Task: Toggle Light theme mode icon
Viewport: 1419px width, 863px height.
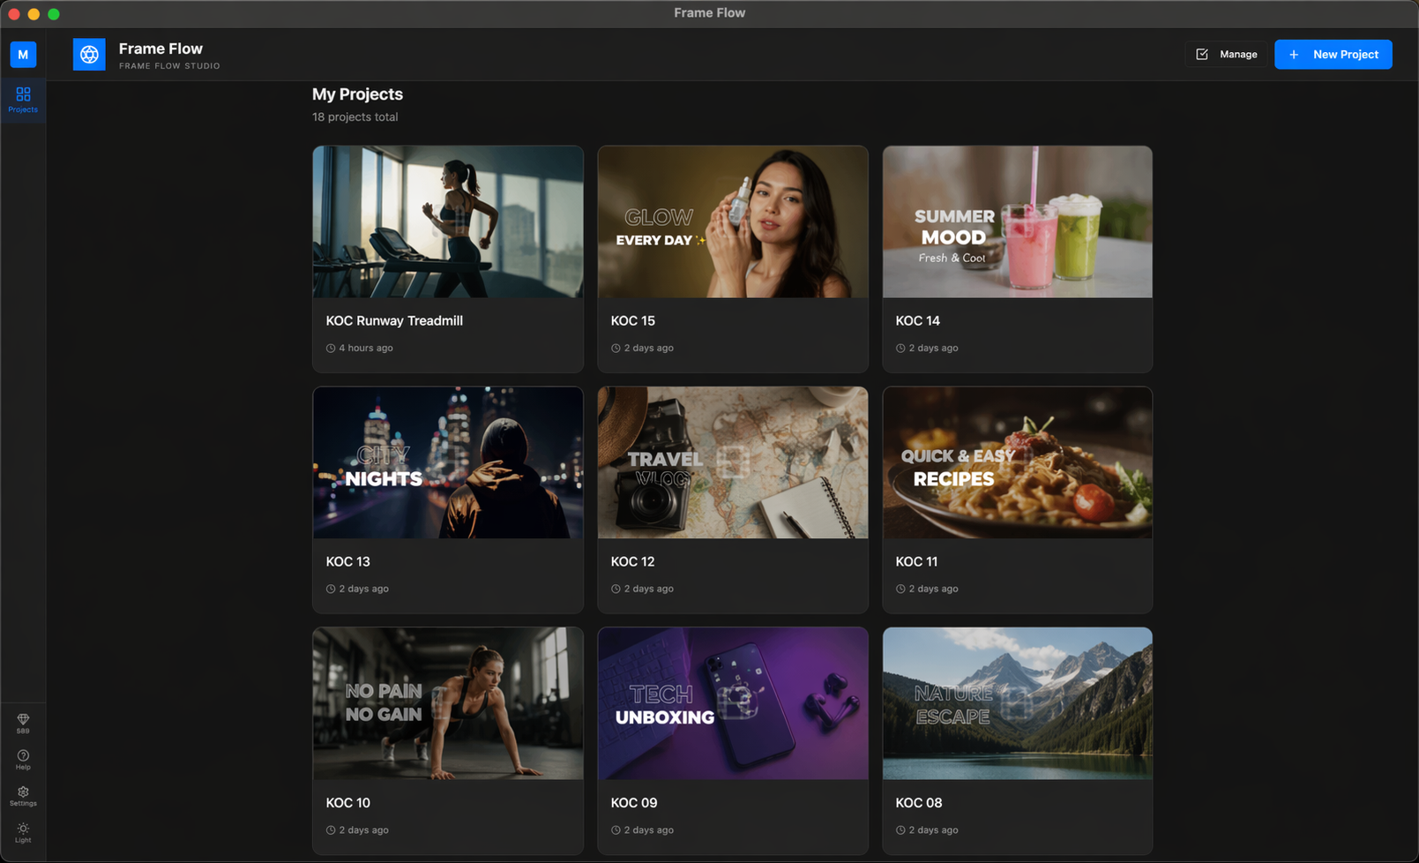Action: point(23,830)
